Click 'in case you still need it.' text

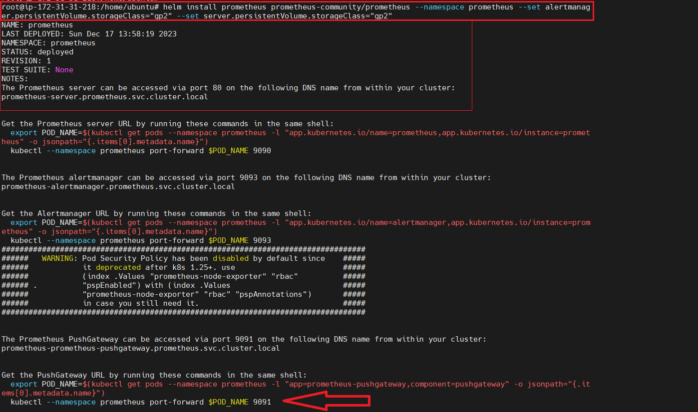[x=141, y=303]
